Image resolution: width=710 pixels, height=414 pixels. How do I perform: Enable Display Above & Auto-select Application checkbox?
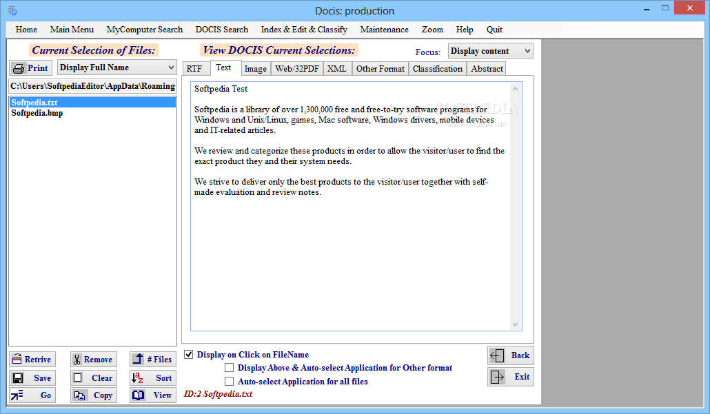tap(230, 367)
